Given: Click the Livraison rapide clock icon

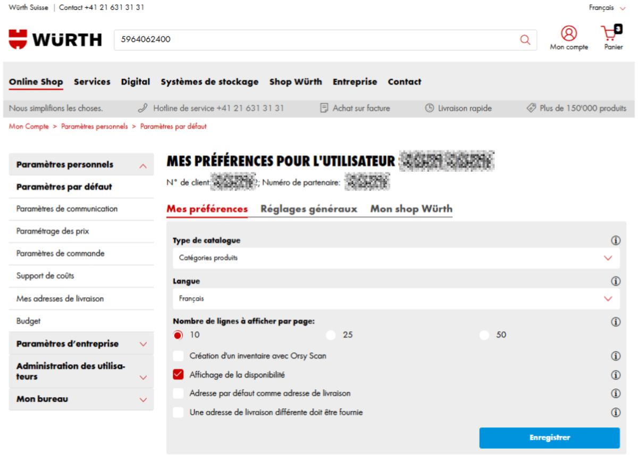Looking at the screenshot, I should [x=430, y=108].
